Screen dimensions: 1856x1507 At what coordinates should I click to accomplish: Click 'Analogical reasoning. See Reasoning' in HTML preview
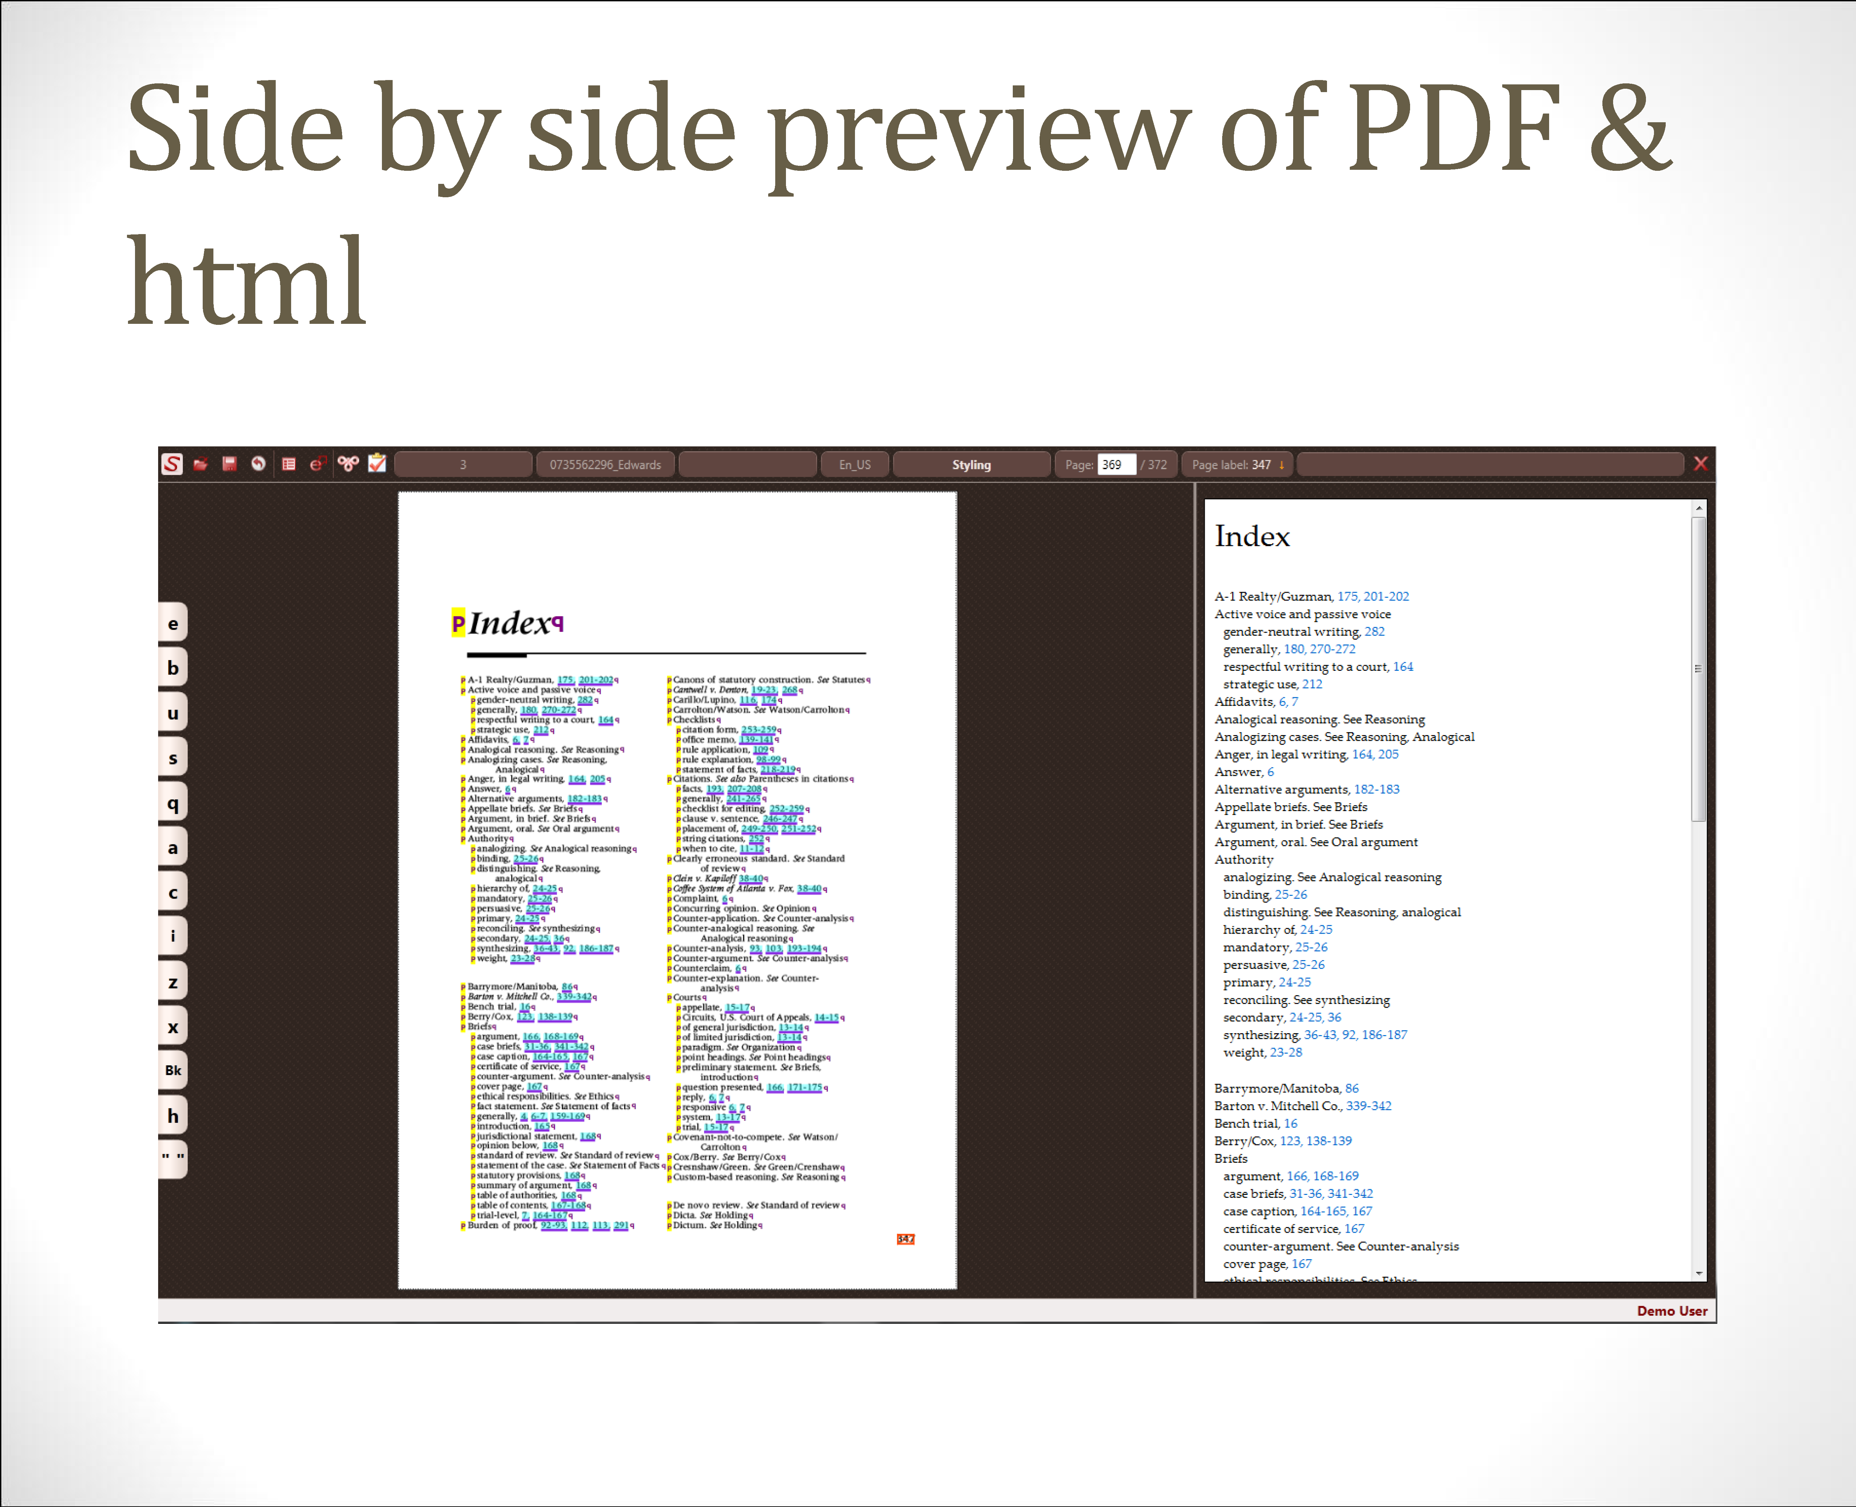click(x=1320, y=720)
